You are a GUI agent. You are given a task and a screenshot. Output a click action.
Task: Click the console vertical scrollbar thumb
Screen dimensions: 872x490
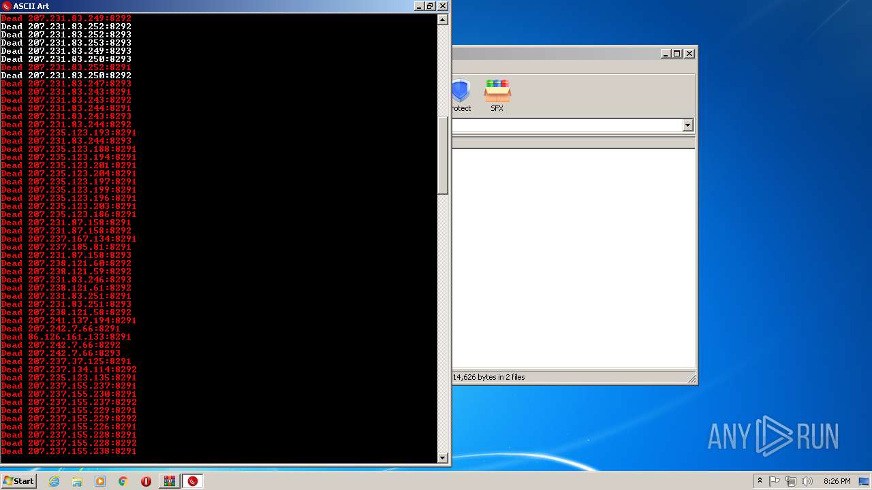[x=443, y=156]
